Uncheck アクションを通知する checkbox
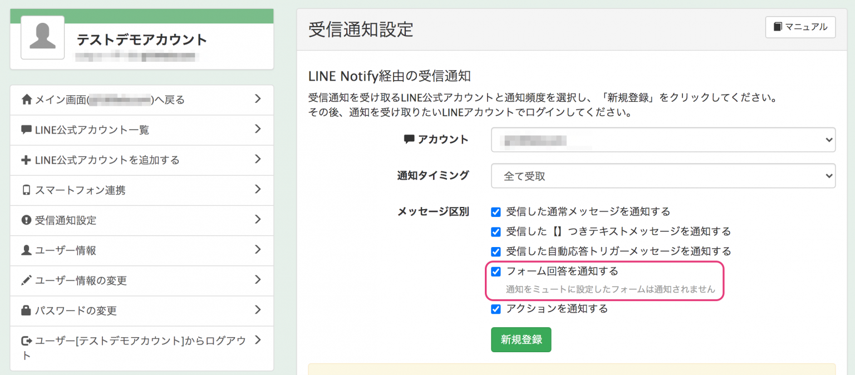 point(495,309)
